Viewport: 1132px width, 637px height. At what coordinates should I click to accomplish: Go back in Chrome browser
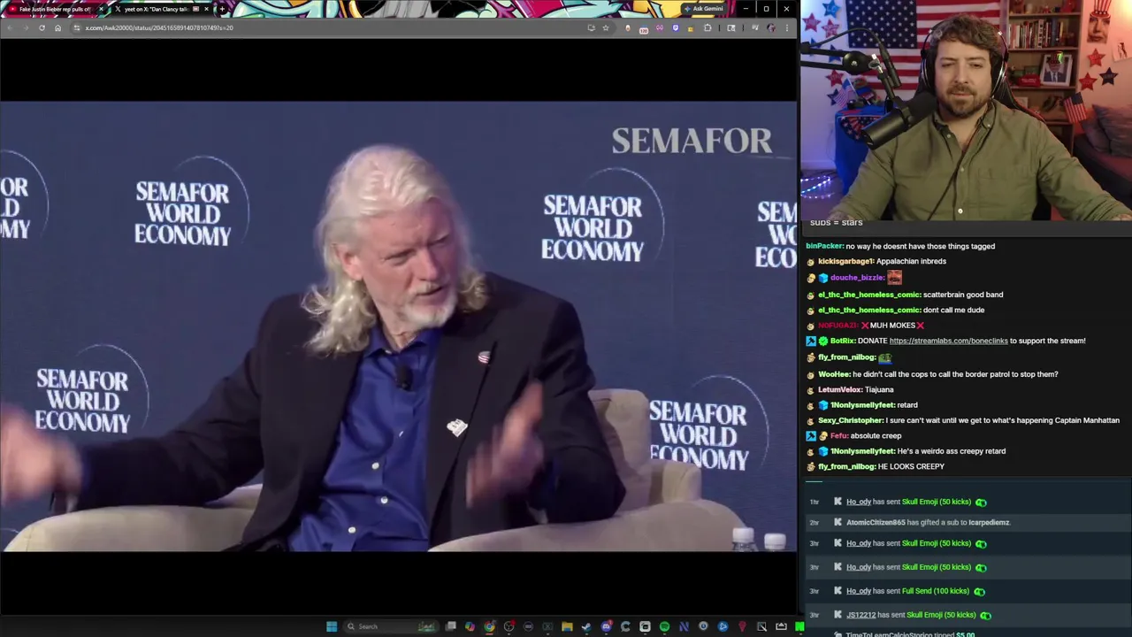pyautogui.click(x=11, y=27)
